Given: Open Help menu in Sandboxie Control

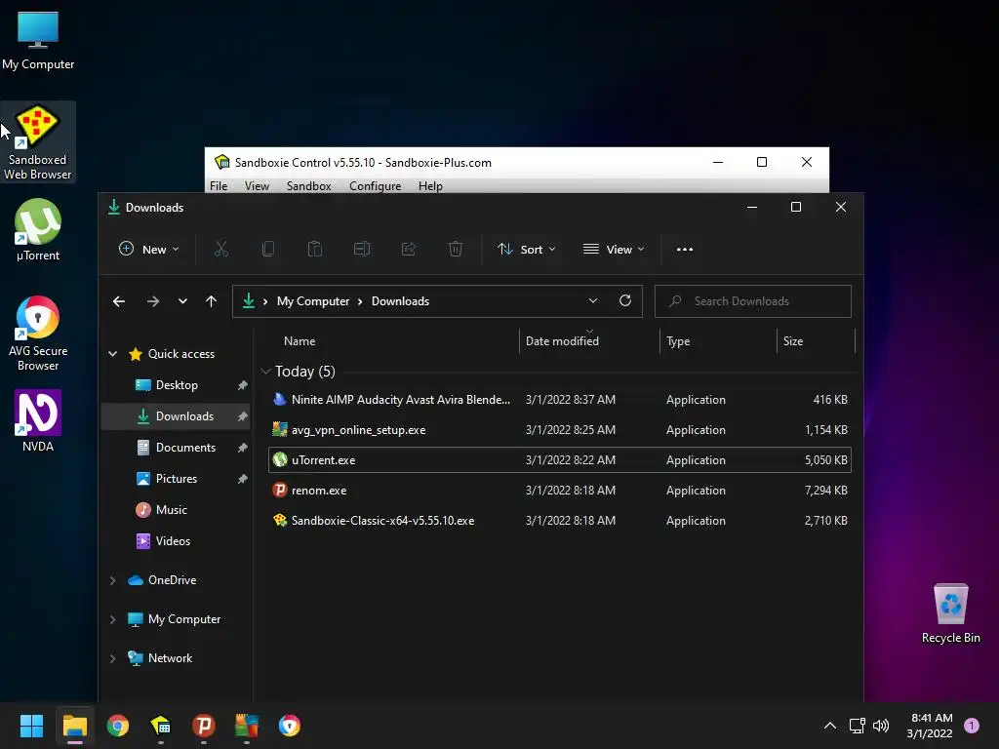Looking at the screenshot, I should pyautogui.click(x=430, y=186).
